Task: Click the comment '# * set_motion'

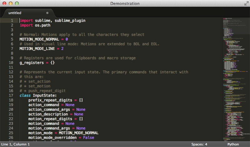Action: tap(35, 86)
